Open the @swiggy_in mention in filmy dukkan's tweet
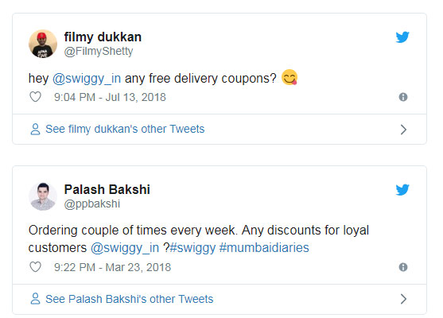 87,79
